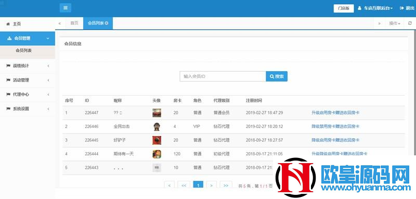416x199 pixels.
Task: Click the nickname 期待有一天
Action: coord(123,154)
